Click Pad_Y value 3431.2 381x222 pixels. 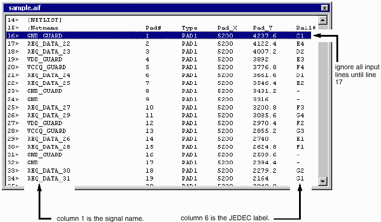coord(265,91)
